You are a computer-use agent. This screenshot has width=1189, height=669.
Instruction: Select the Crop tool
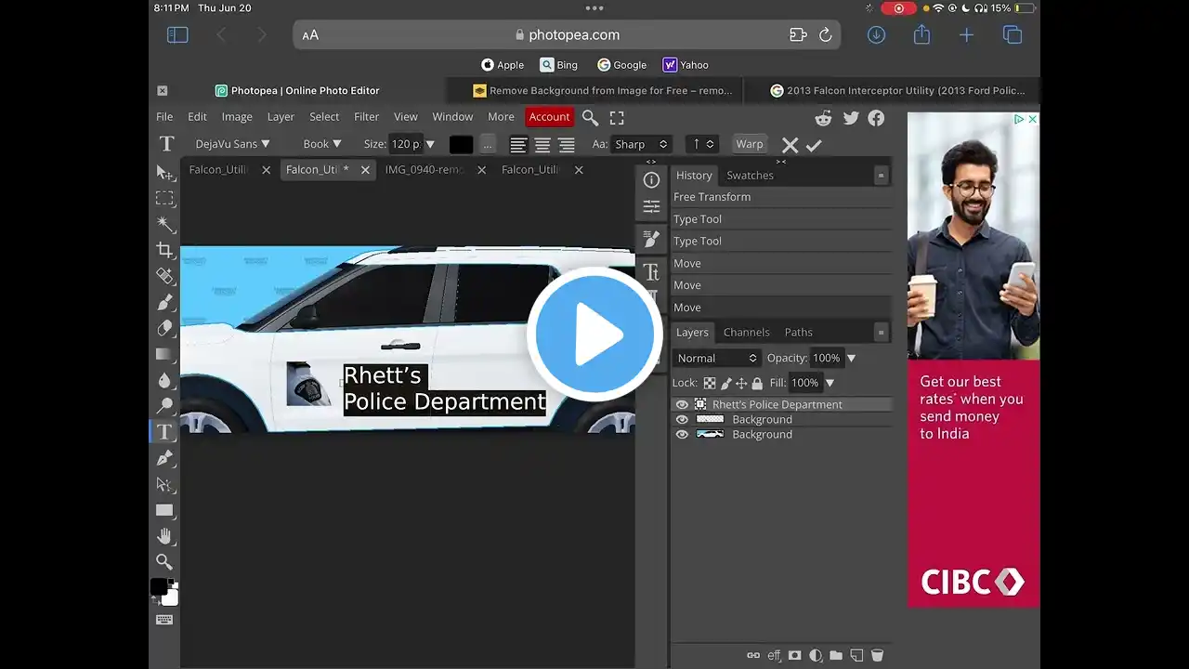pos(165,250)
